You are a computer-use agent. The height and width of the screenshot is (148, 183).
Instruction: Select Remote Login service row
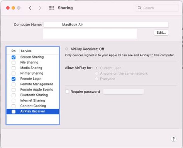point(33,79)
